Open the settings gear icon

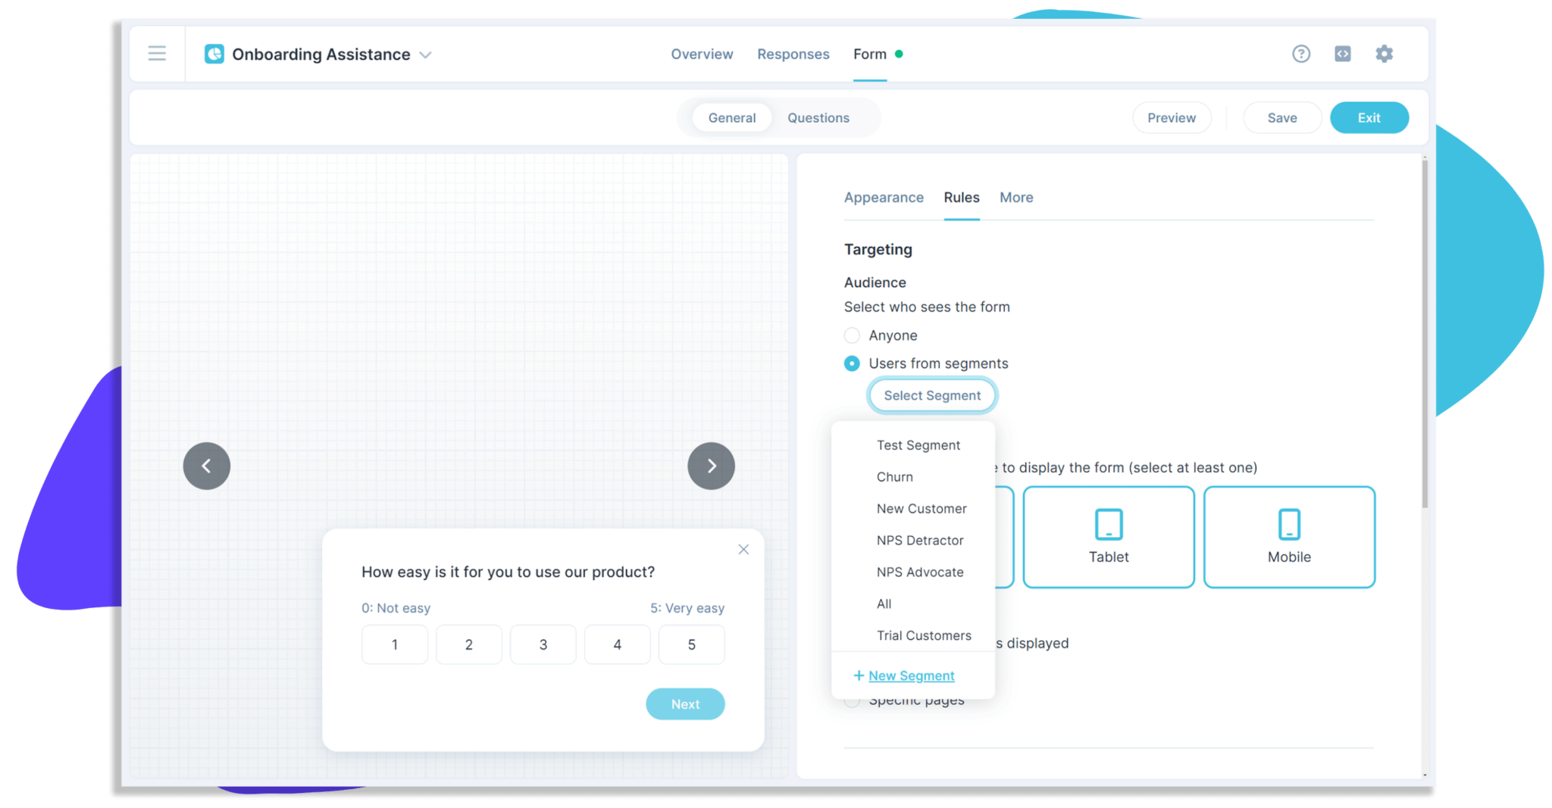1384,54
